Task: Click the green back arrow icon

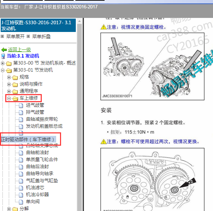Action: [x=4, y=50]
